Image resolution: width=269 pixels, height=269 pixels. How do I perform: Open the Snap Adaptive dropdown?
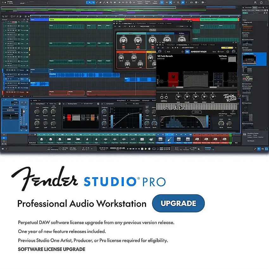point(155,3)
